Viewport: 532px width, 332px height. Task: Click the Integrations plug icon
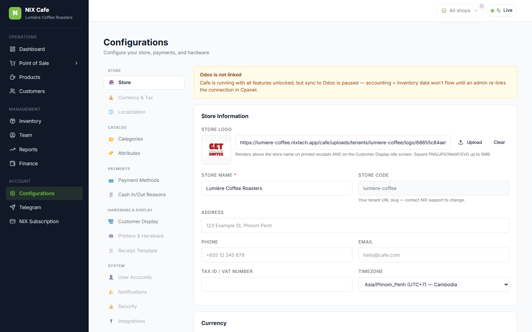111,321
